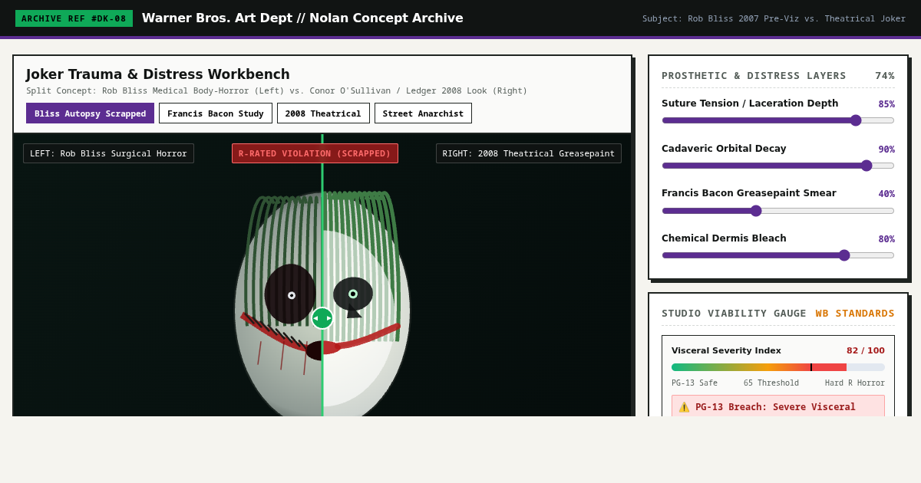The image size is (921, 483).
Task: Click the R-RATED VIOLATION (SCRAPPED) badge
Action: tap(315, 153)
